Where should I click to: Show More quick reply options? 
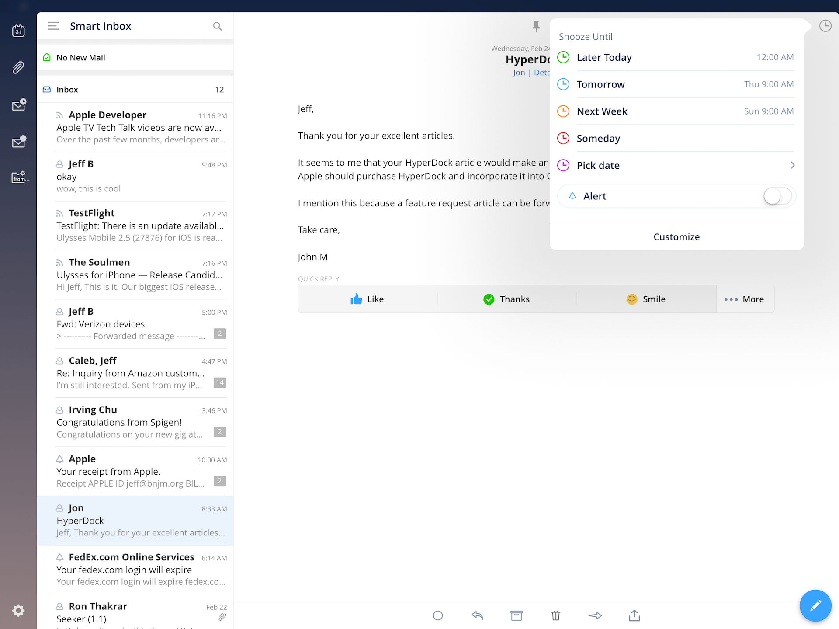click(x=745, y=299)
